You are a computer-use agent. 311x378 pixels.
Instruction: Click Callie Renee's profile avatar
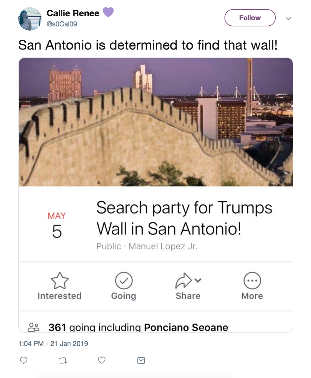[30, 19]
